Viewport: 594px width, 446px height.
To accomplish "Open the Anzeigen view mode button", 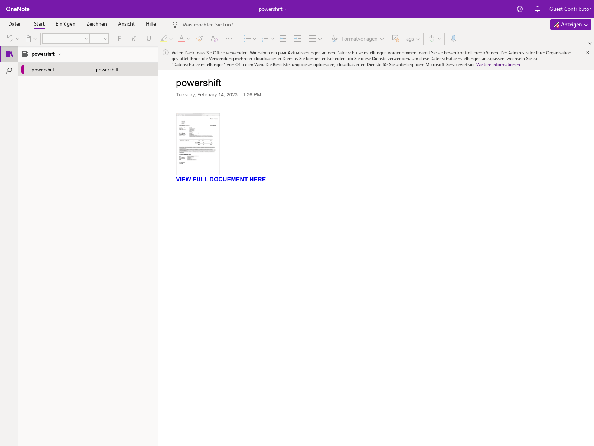I will click(x=570, y=25).
